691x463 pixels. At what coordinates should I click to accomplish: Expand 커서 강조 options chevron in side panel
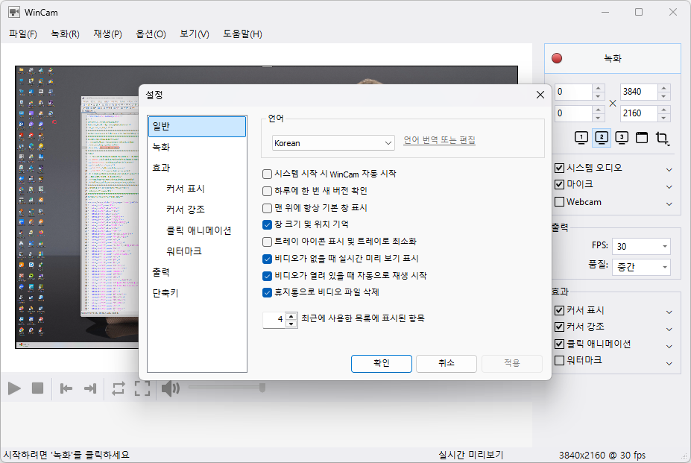(669, 330)
